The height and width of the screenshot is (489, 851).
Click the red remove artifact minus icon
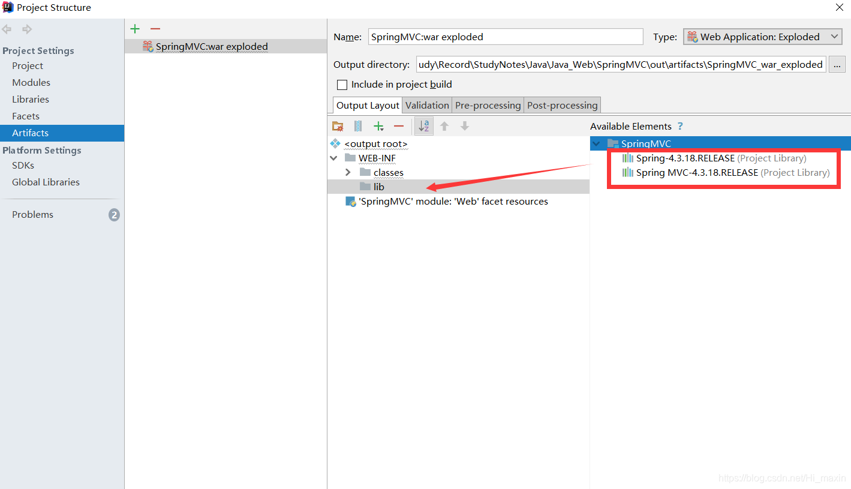(x=155, y=29)
